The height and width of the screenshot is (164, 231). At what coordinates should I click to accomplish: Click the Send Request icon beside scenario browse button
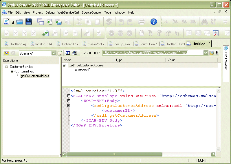(x=68, y=53)
